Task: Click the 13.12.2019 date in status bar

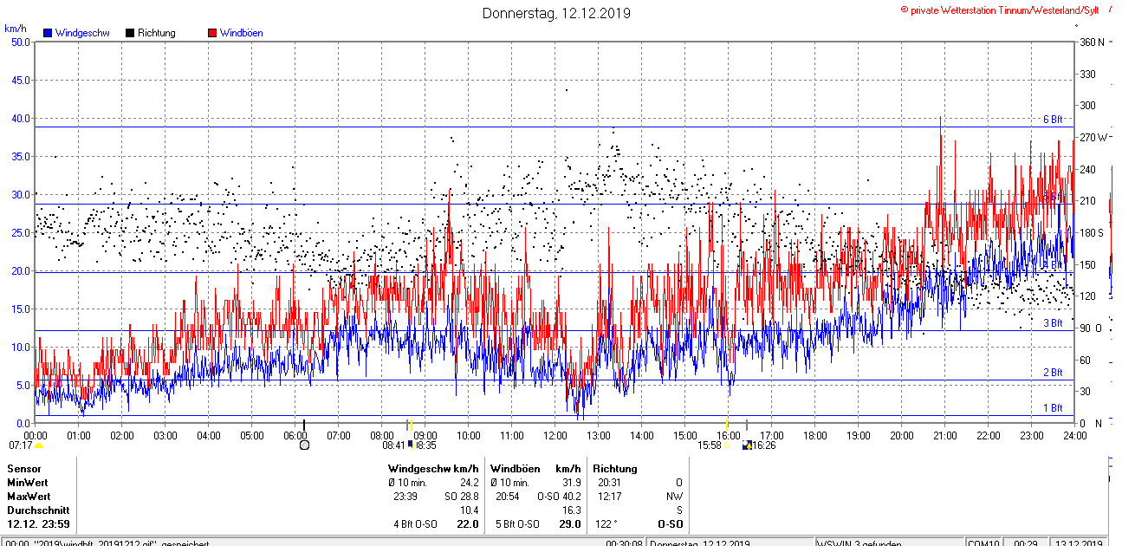Action: click(x=1078, y=543)
